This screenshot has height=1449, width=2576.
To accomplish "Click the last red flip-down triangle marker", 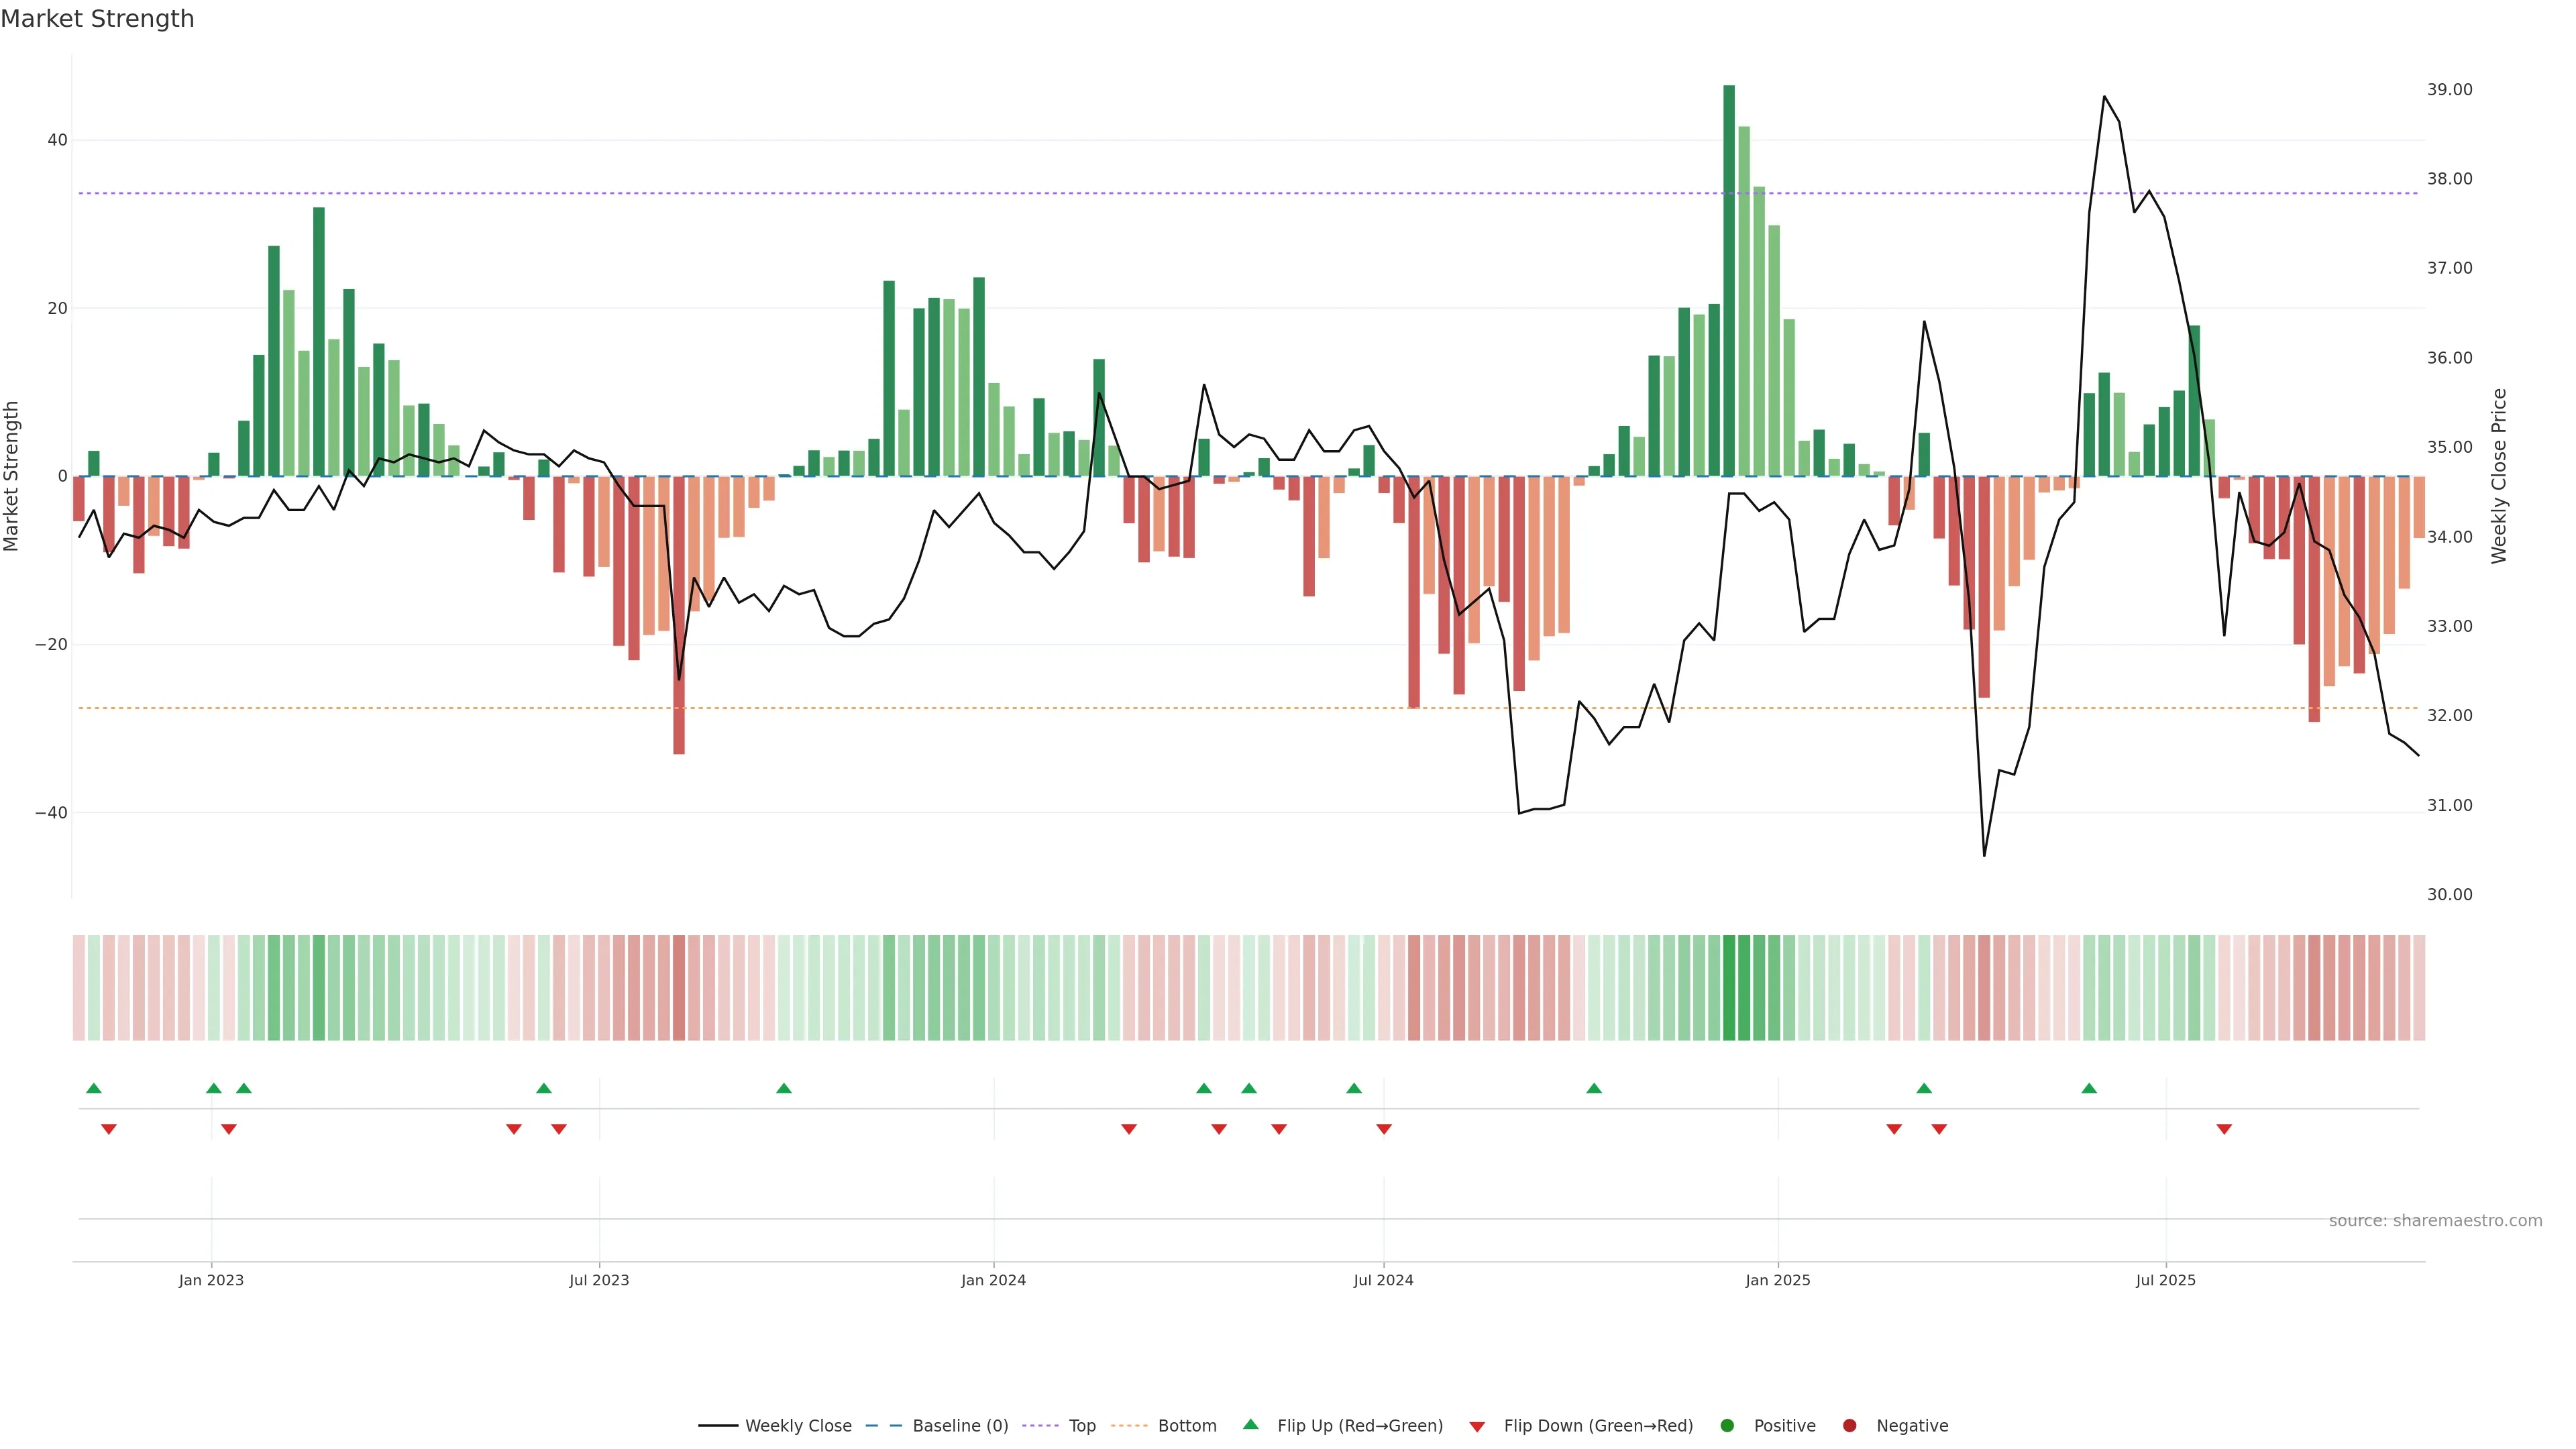I will [2224, 1129].
